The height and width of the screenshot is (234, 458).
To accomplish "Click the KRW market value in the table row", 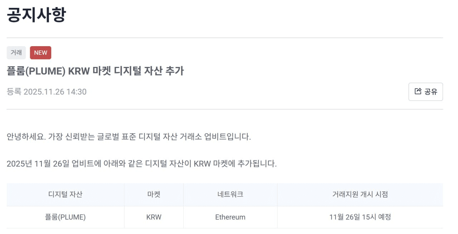I will 154,217.
